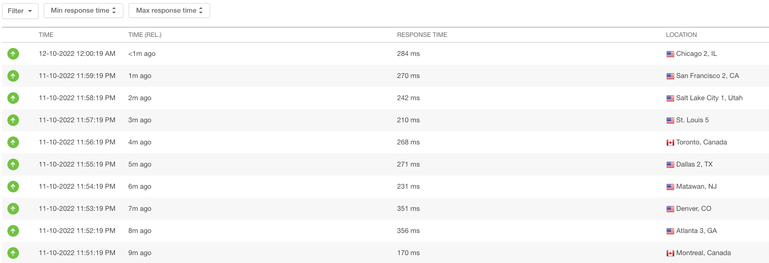Click the RESPONSE TIME column header
Image resolution: width=769 pixels, height=263 pixels.
[422, 35]
